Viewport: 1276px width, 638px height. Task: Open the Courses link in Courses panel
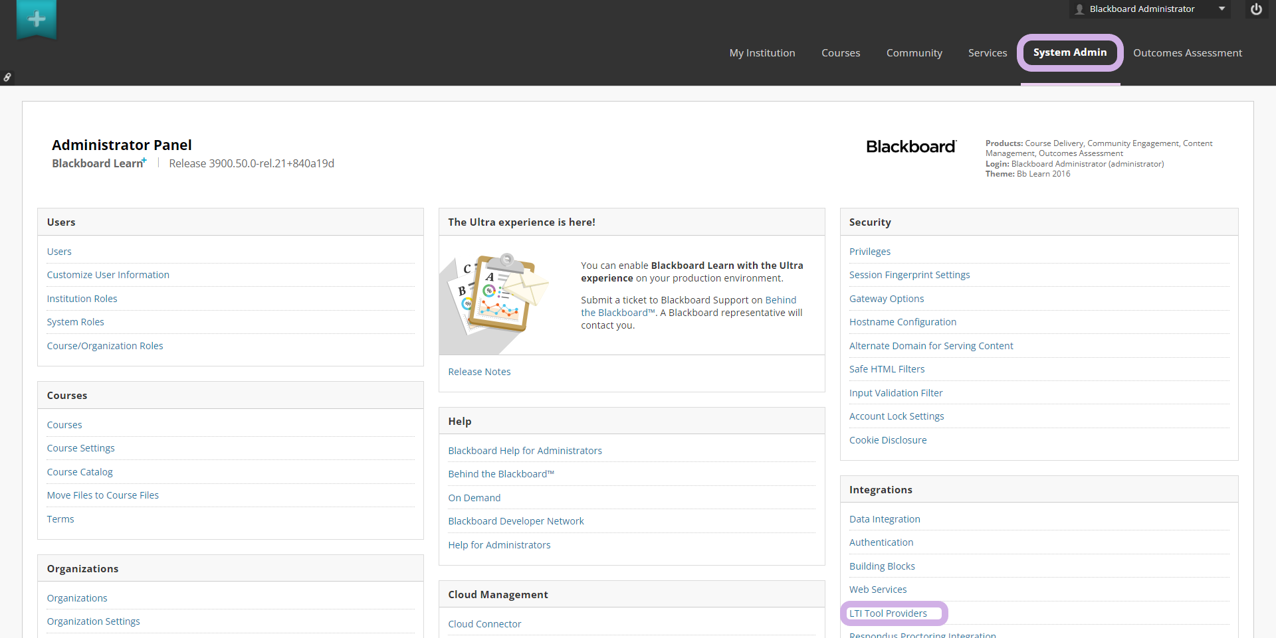pyautogui.click(x=64, y=425)
